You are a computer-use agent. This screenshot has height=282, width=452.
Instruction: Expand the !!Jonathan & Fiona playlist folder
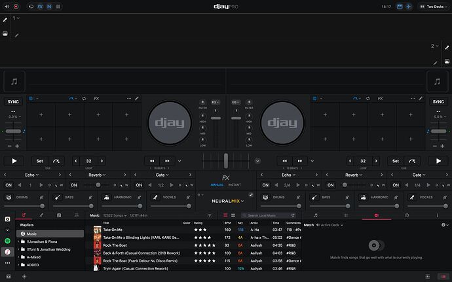click(x=19, y=241)
